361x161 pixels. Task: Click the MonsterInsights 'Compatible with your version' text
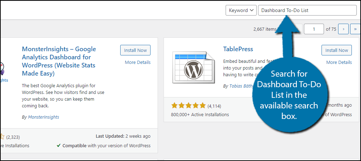[104, 146]
